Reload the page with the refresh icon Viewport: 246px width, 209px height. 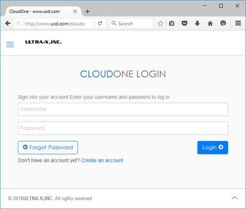(x=100, y=23)
